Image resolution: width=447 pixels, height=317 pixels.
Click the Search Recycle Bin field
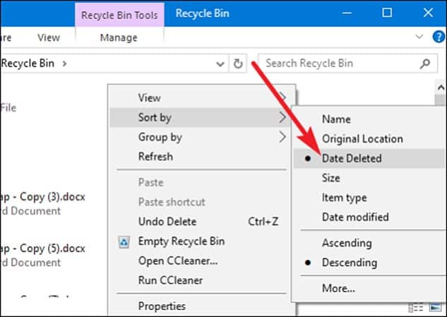[347, 64]
